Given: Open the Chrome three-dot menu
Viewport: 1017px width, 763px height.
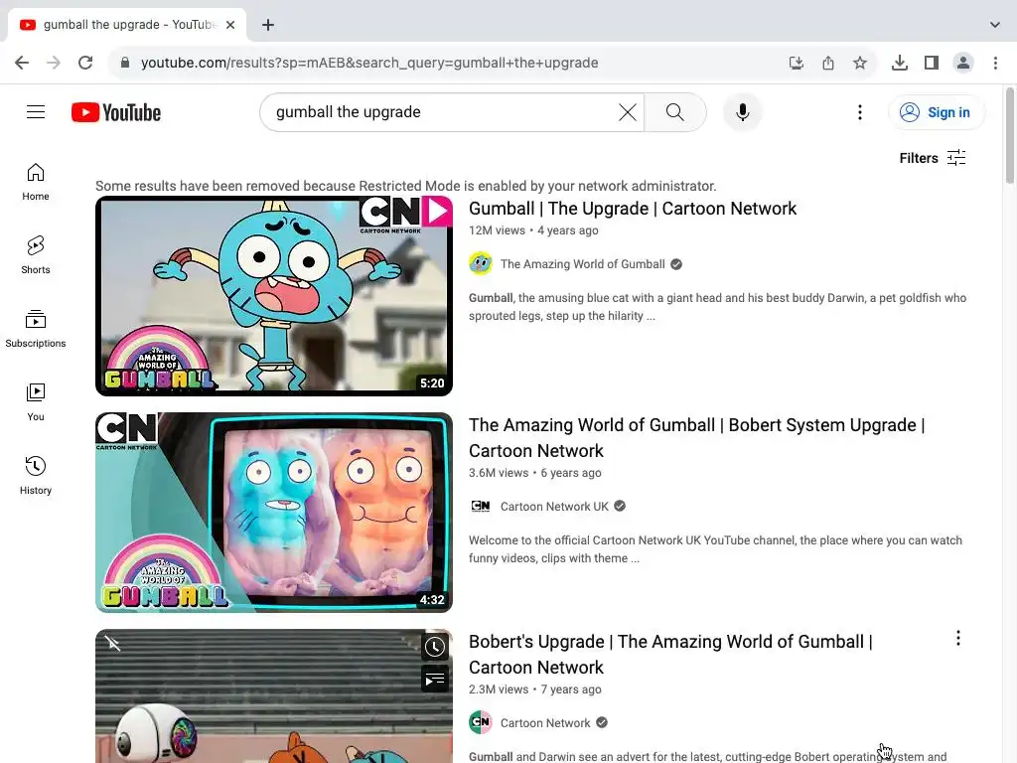Looking at the screenshot, I should pyautogui.click(x=995, y=63).
